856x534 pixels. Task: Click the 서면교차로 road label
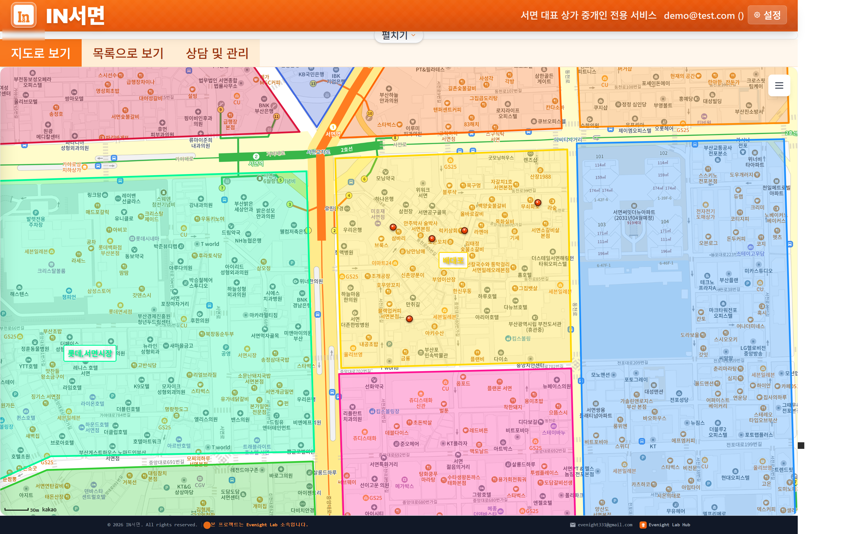click(x=318, y=152)
